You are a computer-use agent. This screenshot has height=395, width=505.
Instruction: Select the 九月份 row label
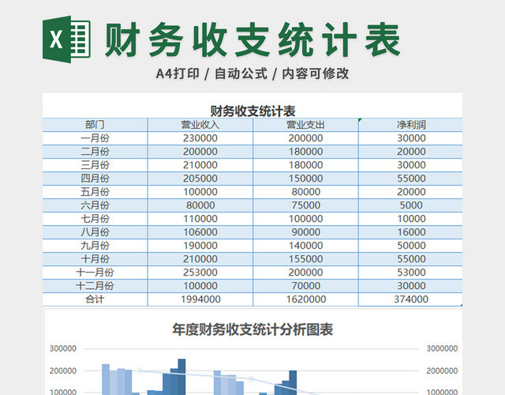coord(95,246)
